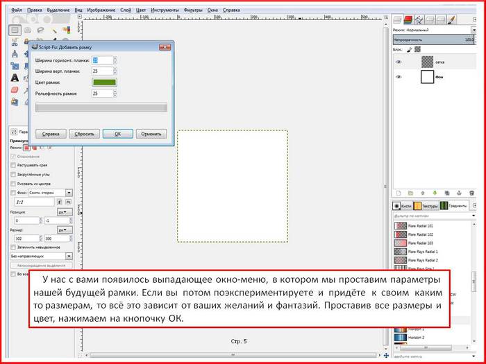
Task: Click lock alpha channel checker icon
Action: 417,49
